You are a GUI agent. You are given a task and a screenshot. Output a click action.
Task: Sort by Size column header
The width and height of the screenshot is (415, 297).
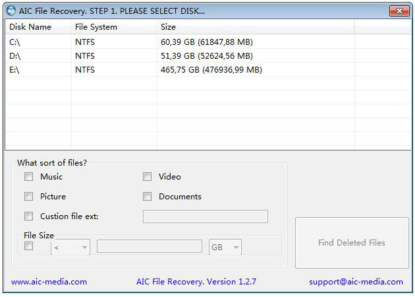click(x=256, y=27)
